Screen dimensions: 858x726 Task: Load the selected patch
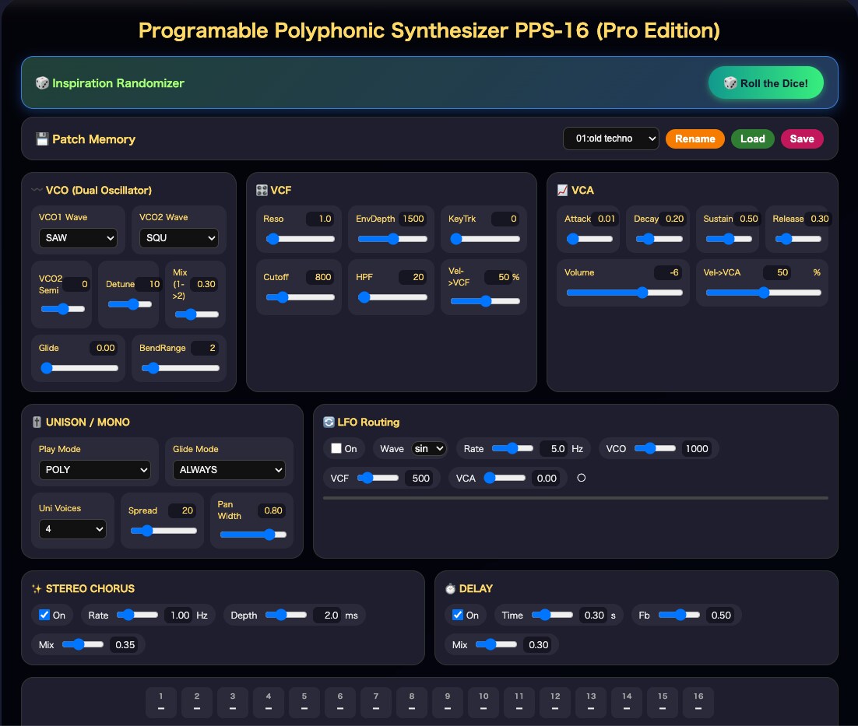752,139
